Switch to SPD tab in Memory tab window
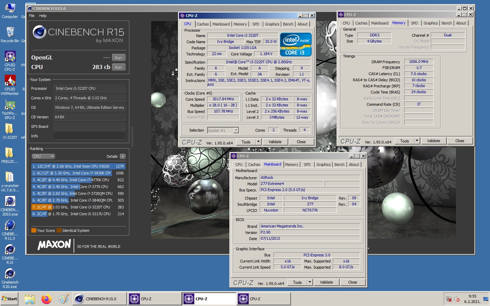 tap(414, 23)
